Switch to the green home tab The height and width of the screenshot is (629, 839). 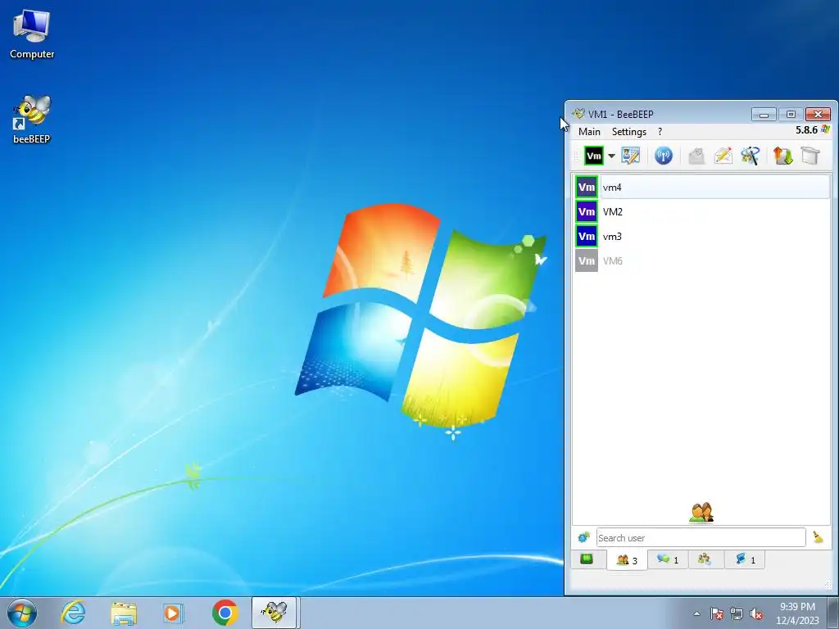coord(587,559)
